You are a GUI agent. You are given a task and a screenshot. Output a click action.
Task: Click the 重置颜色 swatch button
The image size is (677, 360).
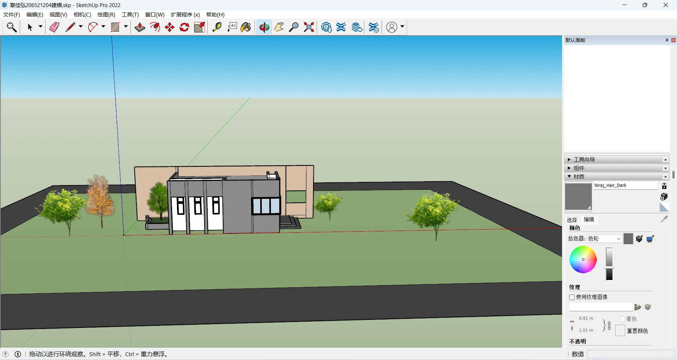click(620, 331)
